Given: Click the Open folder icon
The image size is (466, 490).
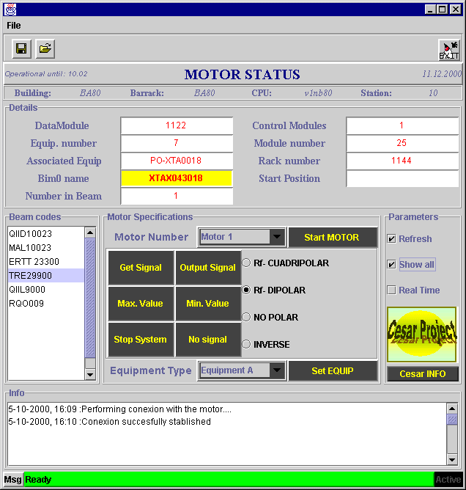Looking at the screenshot, I should 45,48.
